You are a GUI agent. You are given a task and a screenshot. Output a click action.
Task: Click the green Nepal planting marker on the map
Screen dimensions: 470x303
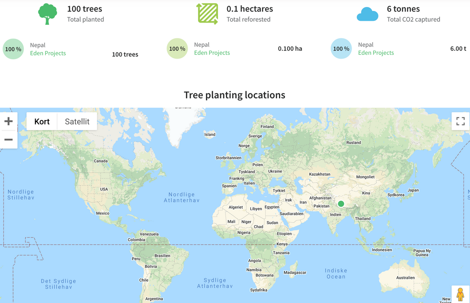(x=341, y=203)
